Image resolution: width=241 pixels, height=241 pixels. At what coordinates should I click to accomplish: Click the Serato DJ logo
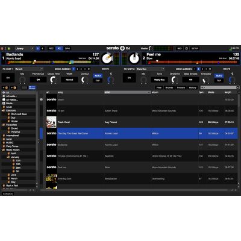[x=118, y=48]
